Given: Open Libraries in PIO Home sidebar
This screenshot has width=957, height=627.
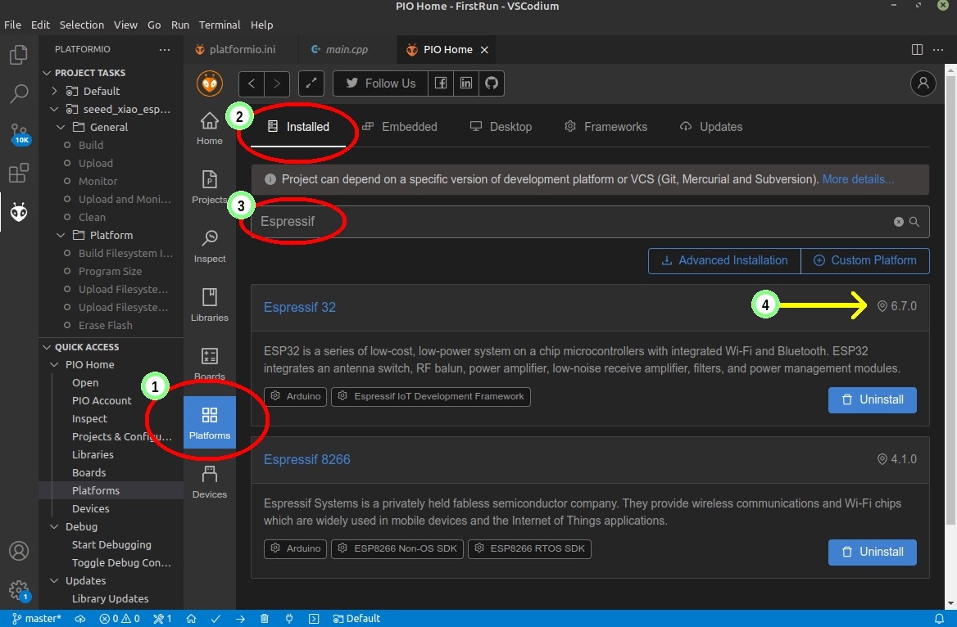Looking at the screenshot, I should 210,304.
